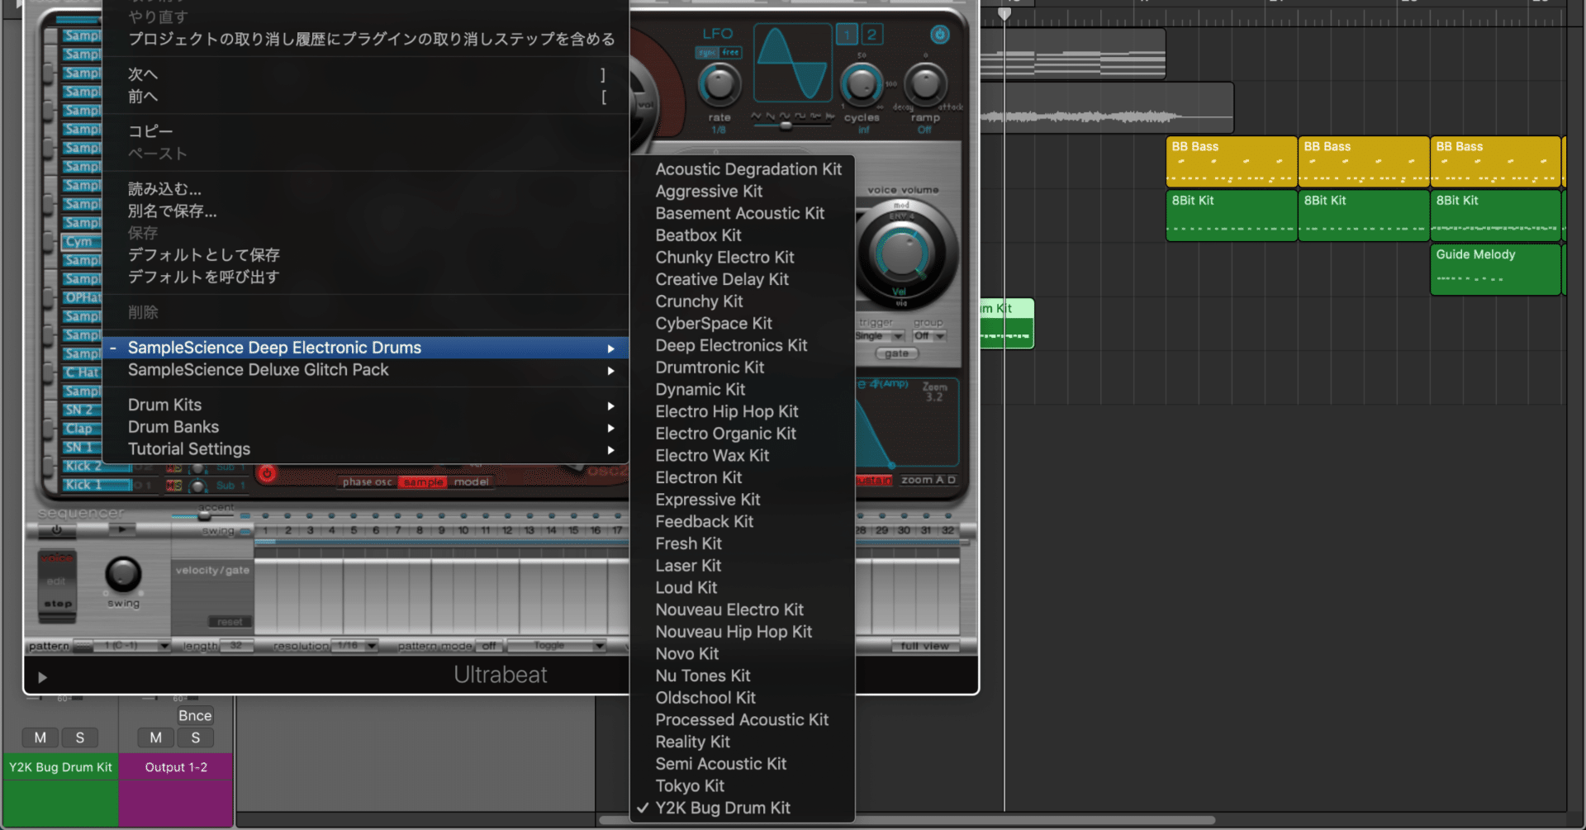Click the red oscillator 2 power button

tap(265, 475)
